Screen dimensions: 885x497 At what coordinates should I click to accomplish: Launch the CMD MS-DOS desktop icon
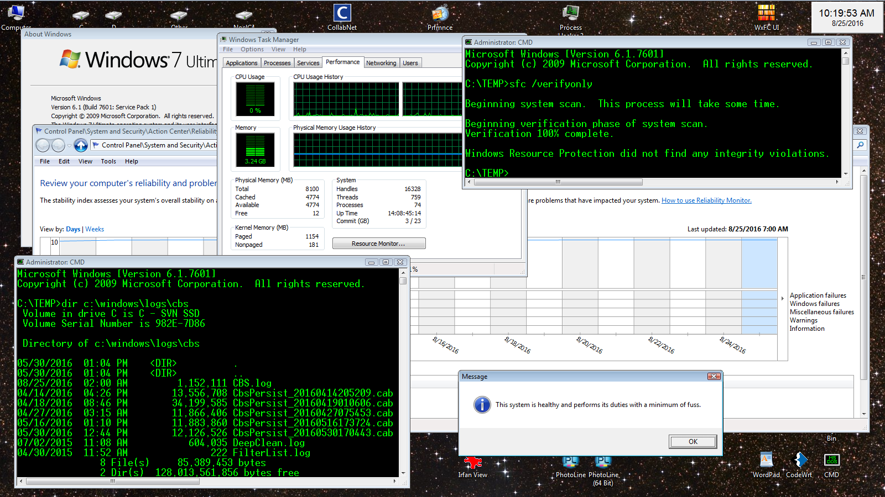pos(831,465)
